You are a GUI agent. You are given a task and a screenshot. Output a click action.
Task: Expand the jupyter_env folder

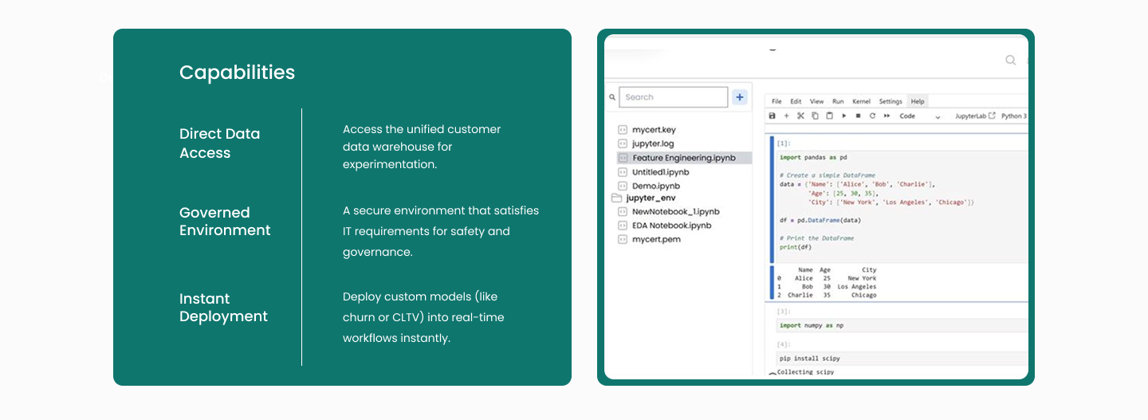pos(651,198)
